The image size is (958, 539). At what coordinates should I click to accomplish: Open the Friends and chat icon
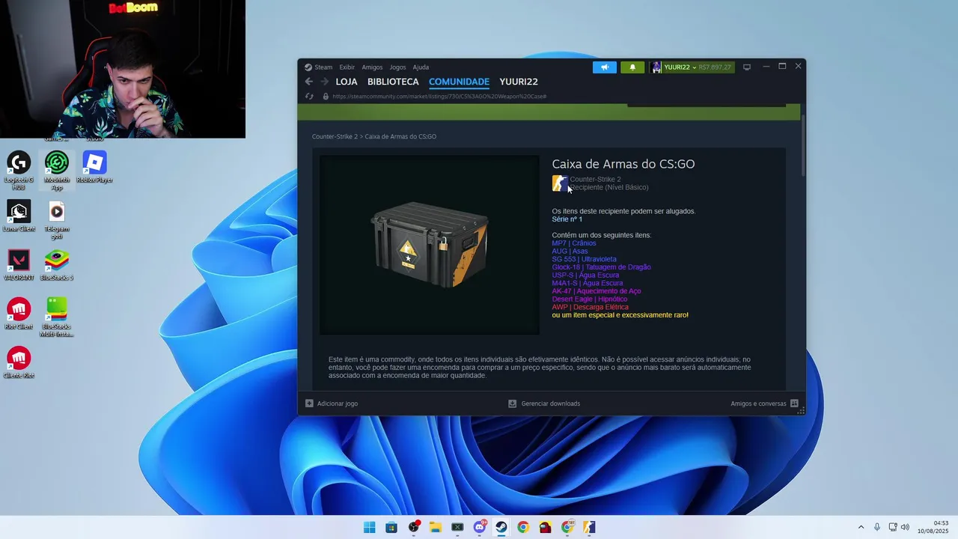point(794,404)
